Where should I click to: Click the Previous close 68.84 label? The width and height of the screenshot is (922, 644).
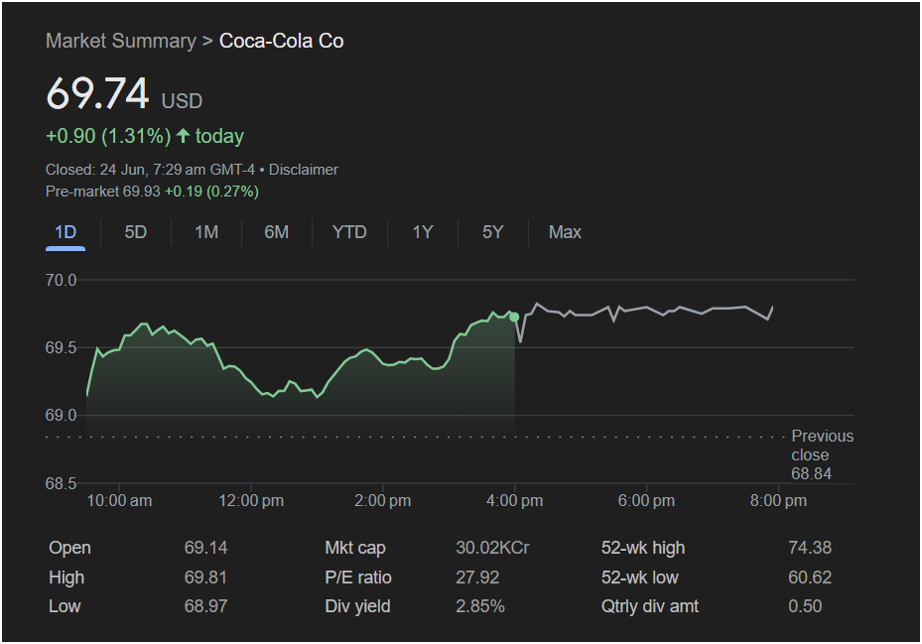click(x=821, y=455)
